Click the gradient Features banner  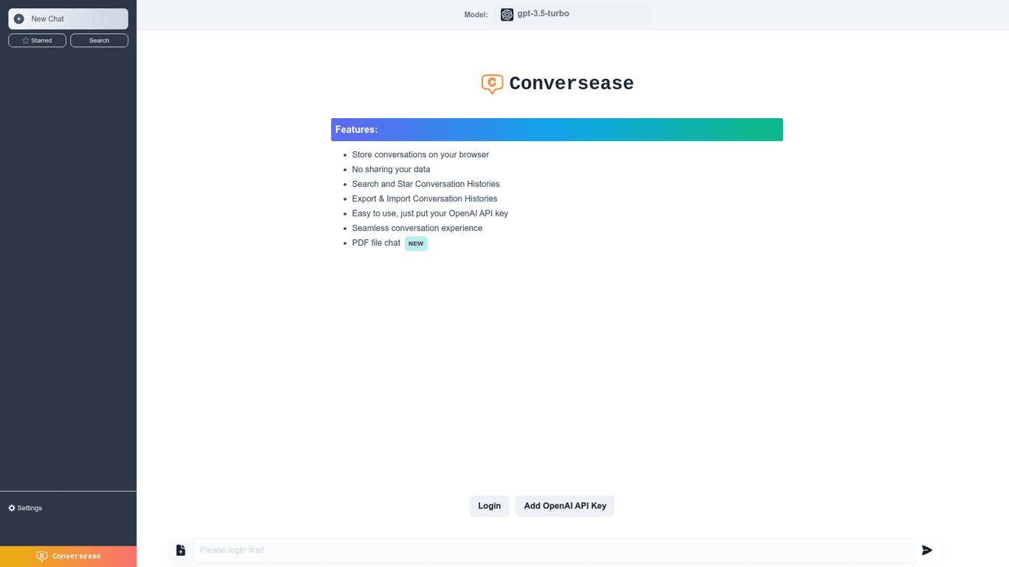point(557,129)
